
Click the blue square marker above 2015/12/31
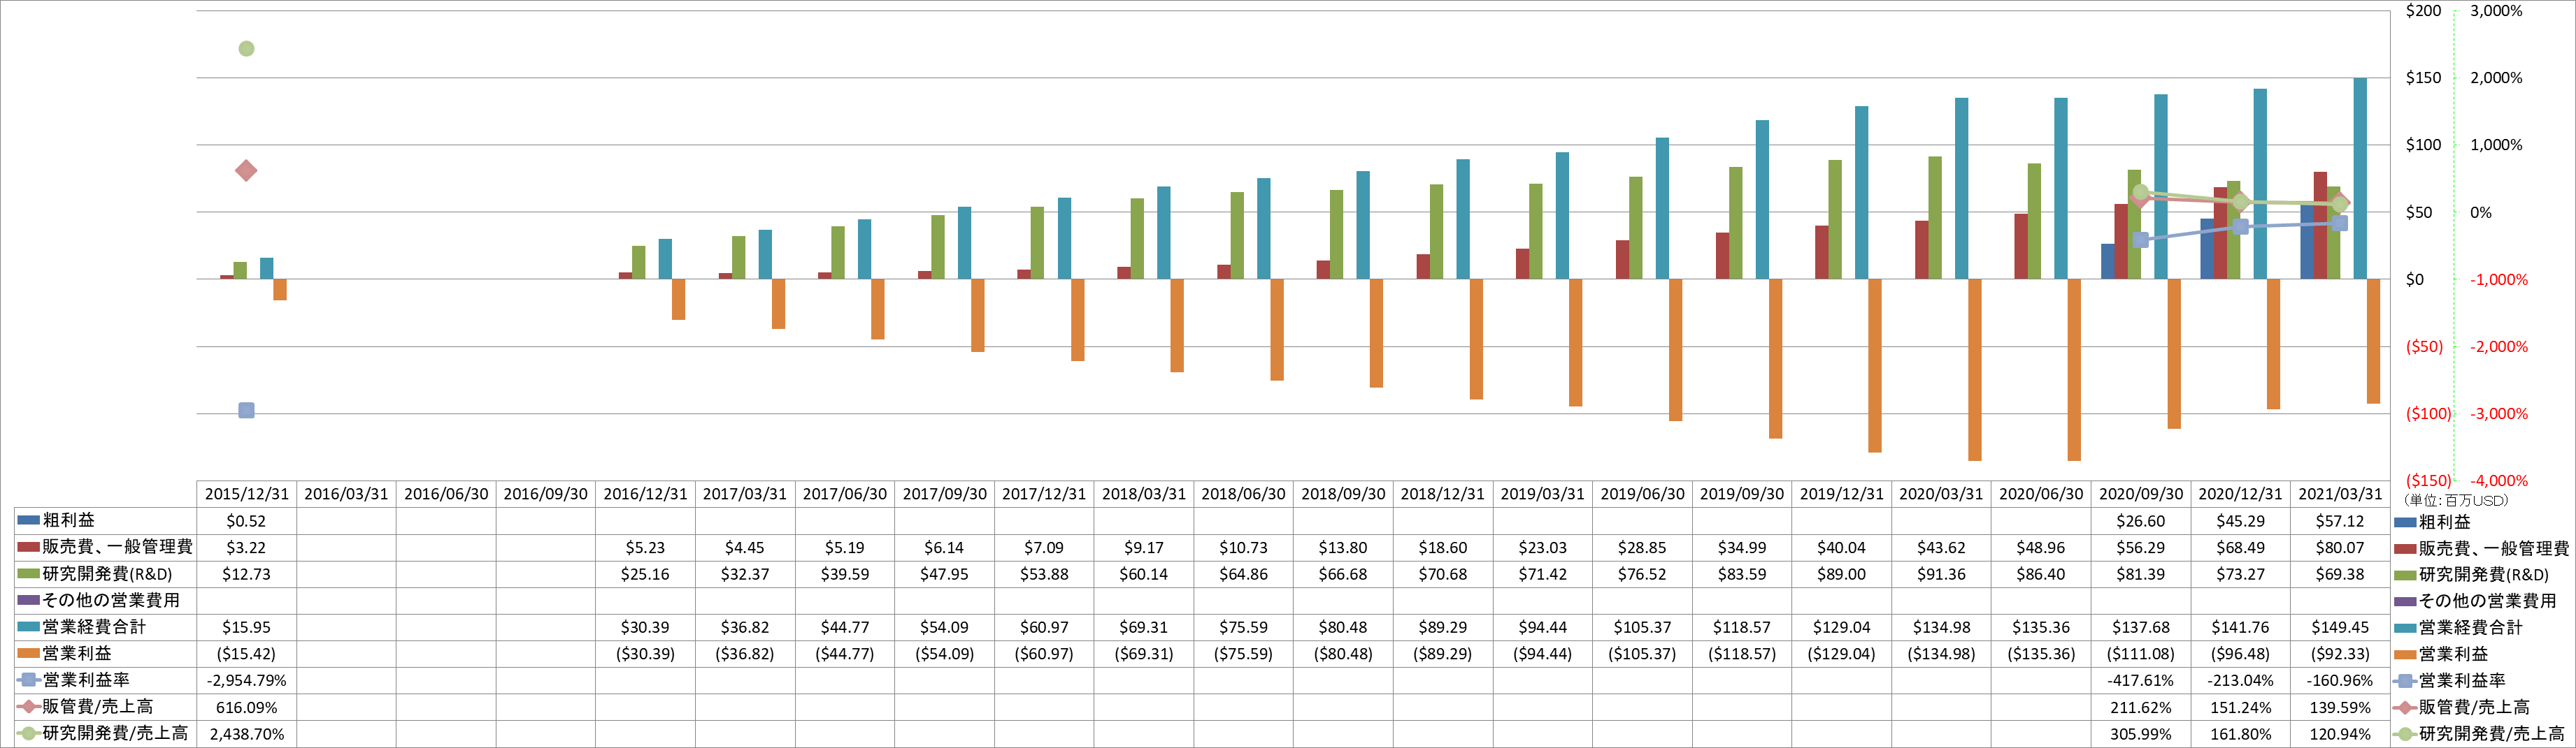click(x=246, y=411)
